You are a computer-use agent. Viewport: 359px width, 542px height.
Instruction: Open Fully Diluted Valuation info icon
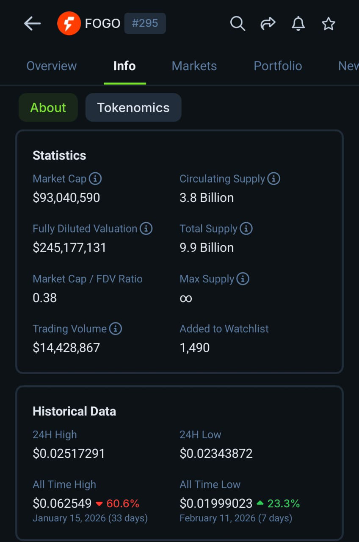[146, 229]
